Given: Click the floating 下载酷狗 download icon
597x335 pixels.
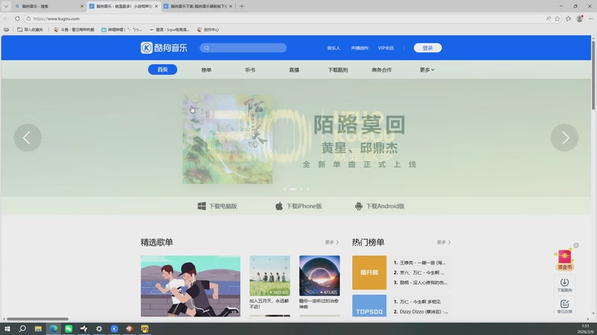Looking at the screenshot, I should 565,285.
